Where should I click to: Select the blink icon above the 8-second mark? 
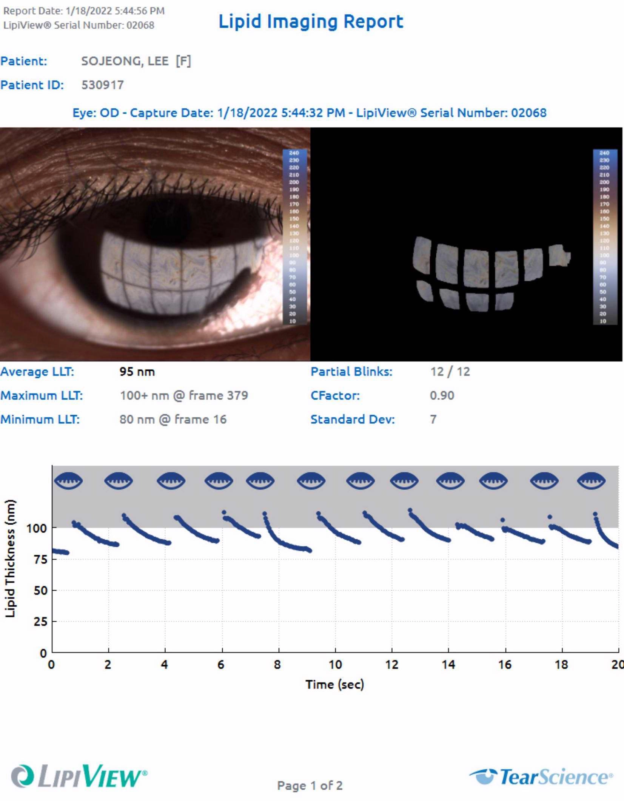click(260, 481)
